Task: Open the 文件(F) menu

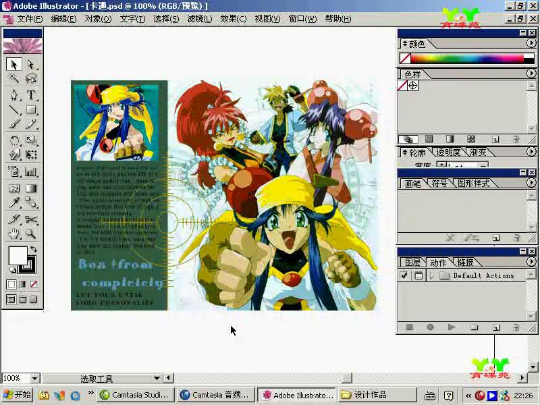Action: (30, 19)
